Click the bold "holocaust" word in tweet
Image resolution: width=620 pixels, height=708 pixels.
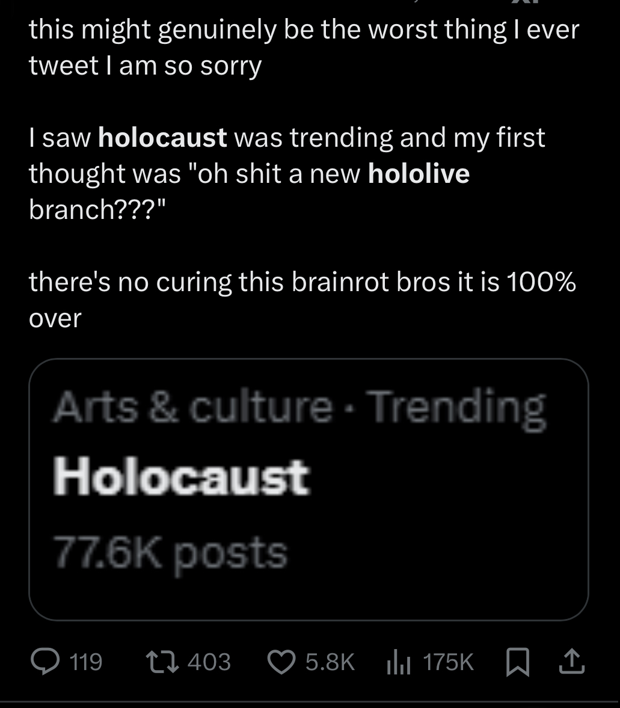(x=162, y=138)
